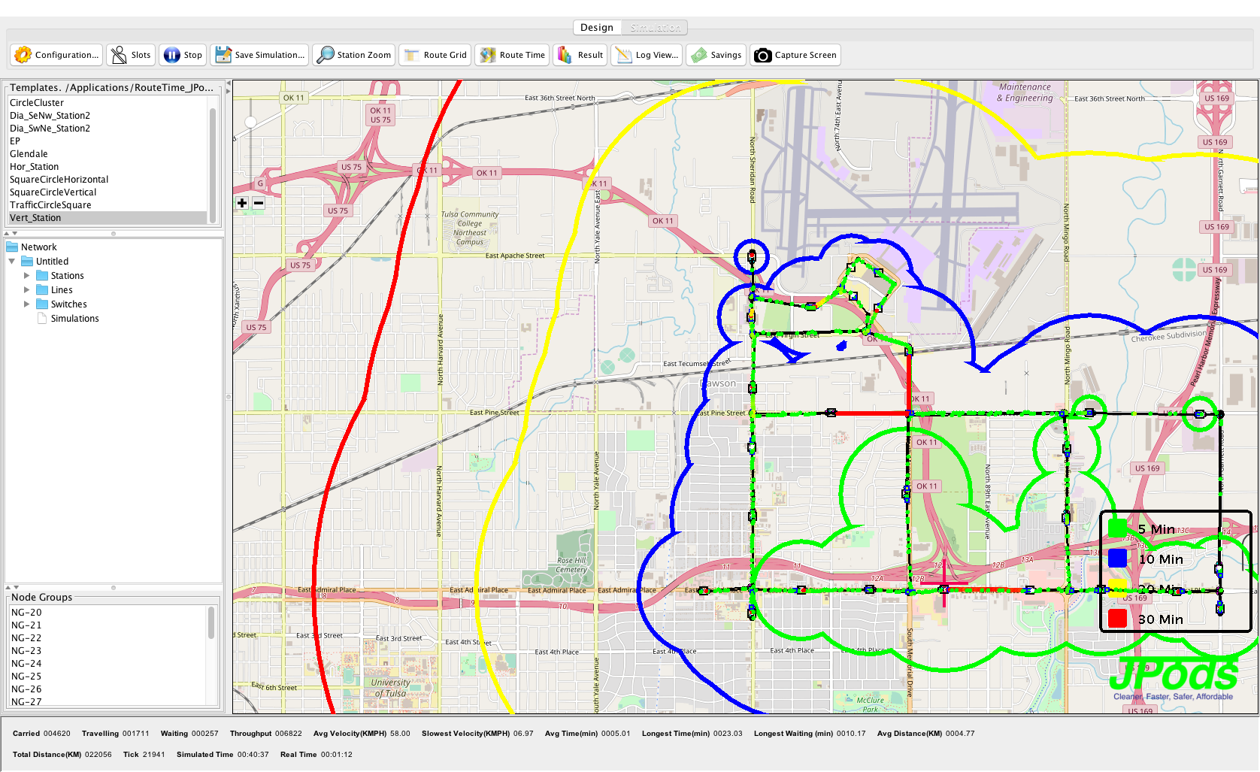1260x772 pixels.
Task: Switch to the Simulation tab
Action: 655,28
